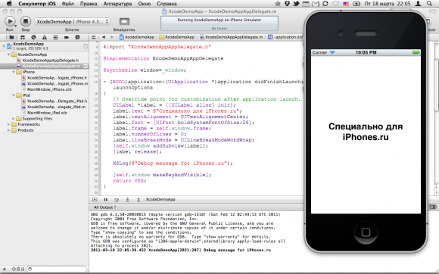Click the Frameworks folder label

[x=29, y=124]
